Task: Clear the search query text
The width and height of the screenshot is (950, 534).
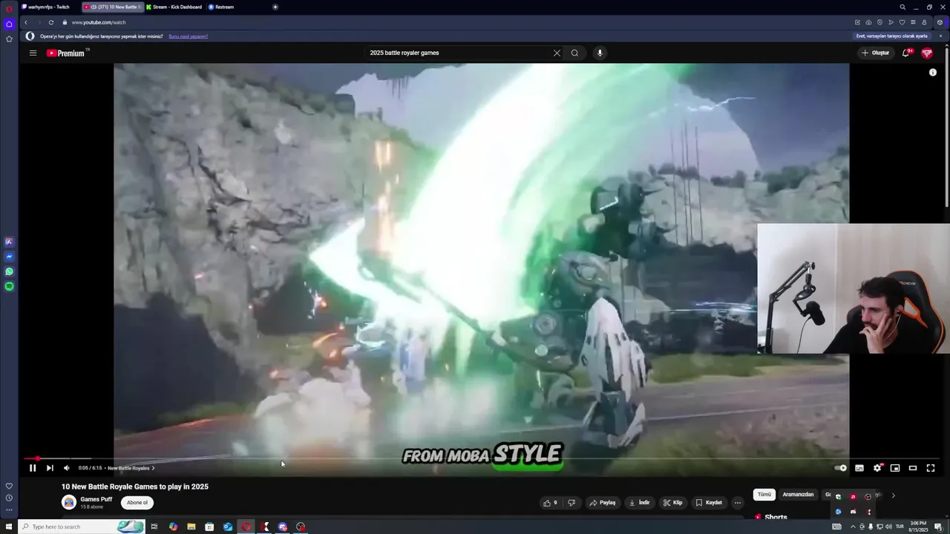Action: [x=557, y=53]
